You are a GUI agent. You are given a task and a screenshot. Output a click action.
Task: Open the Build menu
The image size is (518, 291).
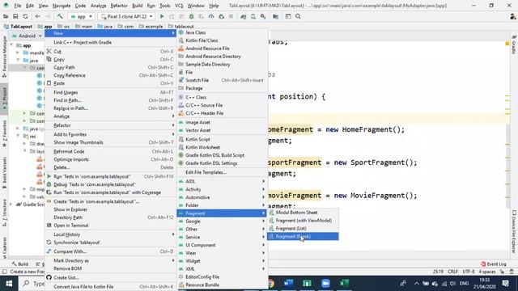pos(137,6)
